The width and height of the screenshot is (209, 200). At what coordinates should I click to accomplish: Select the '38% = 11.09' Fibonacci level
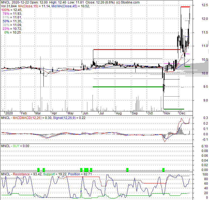point(12,25)
